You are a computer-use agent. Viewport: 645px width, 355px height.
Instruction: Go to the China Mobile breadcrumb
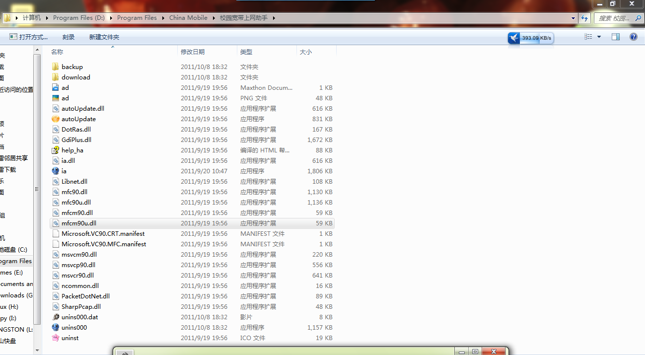click(188, 18)
